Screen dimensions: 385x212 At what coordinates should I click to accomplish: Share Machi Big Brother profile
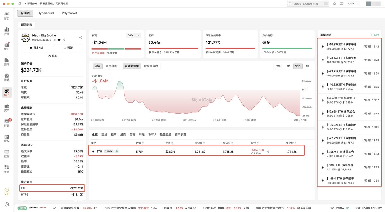coord(81,37)
